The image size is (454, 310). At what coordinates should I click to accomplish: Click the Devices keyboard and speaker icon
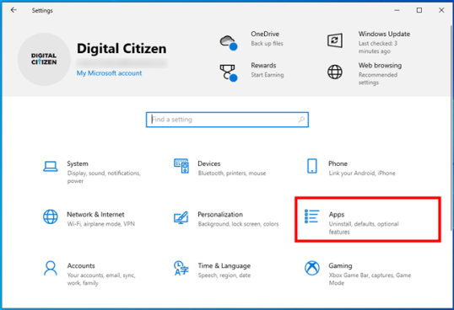(x=181, y=166)
